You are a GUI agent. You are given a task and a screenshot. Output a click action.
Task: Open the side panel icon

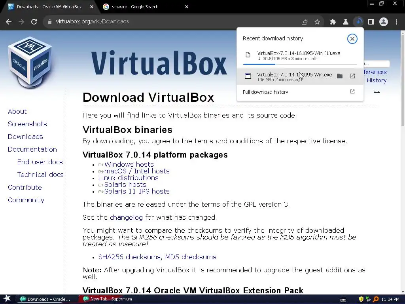click(371, 22)
